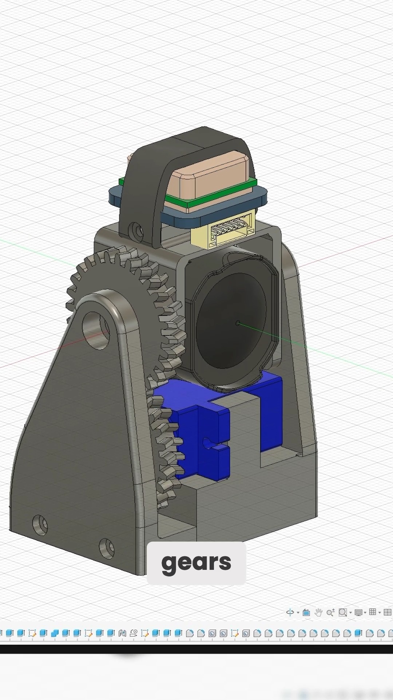The width and height of the screenshot is (393, 700).
Task: Activate the Pan hand tool
Action: coord(318,612)
